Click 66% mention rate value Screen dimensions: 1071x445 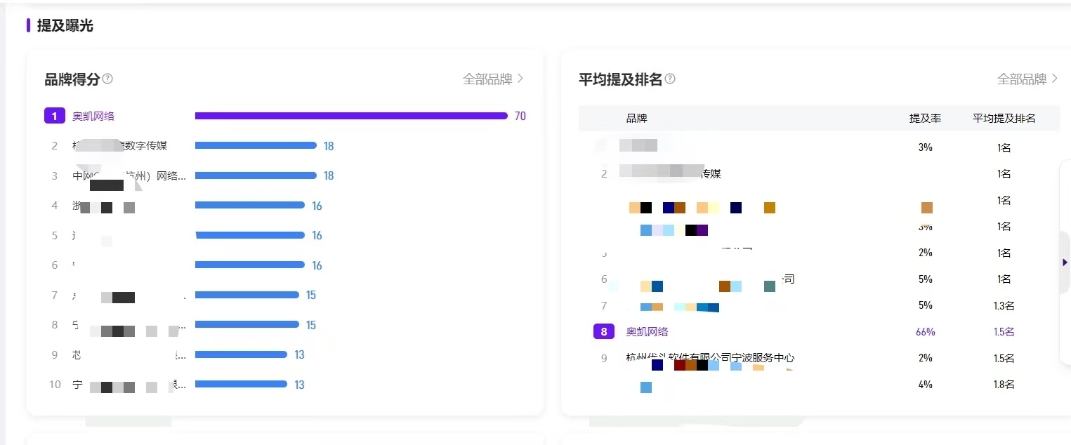tap(925, 331)
